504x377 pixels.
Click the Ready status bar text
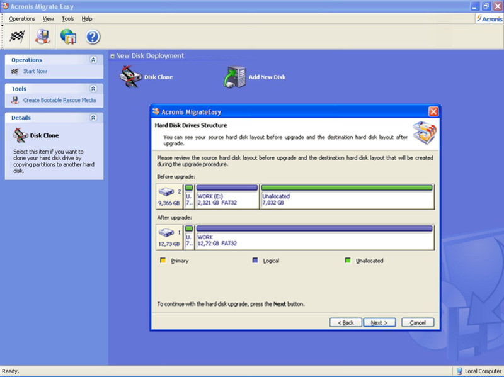click(x=11, y=371)
